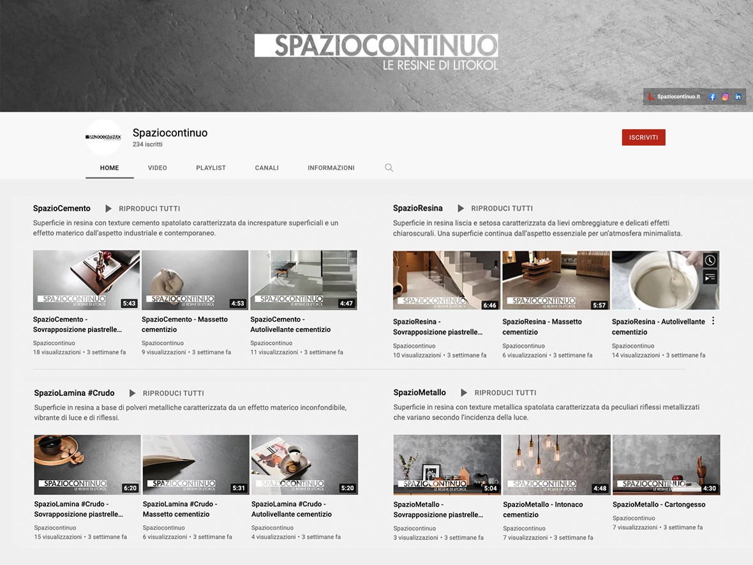Open the LinkedIn link in the banner
This screenshot has width=753, height=565.
(x=738, y=96)
